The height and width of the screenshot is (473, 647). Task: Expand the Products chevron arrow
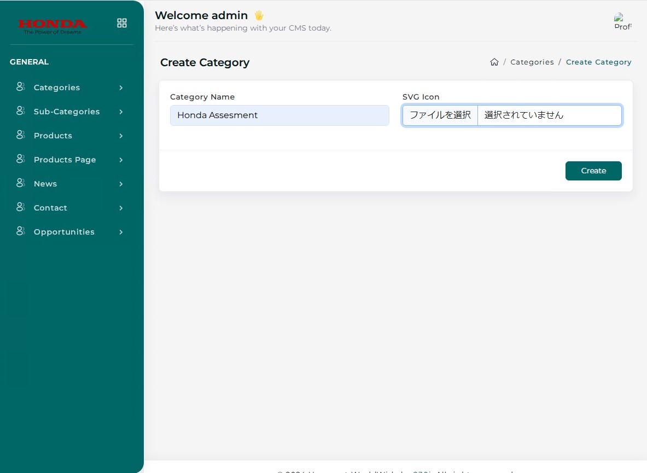(121, 136)
